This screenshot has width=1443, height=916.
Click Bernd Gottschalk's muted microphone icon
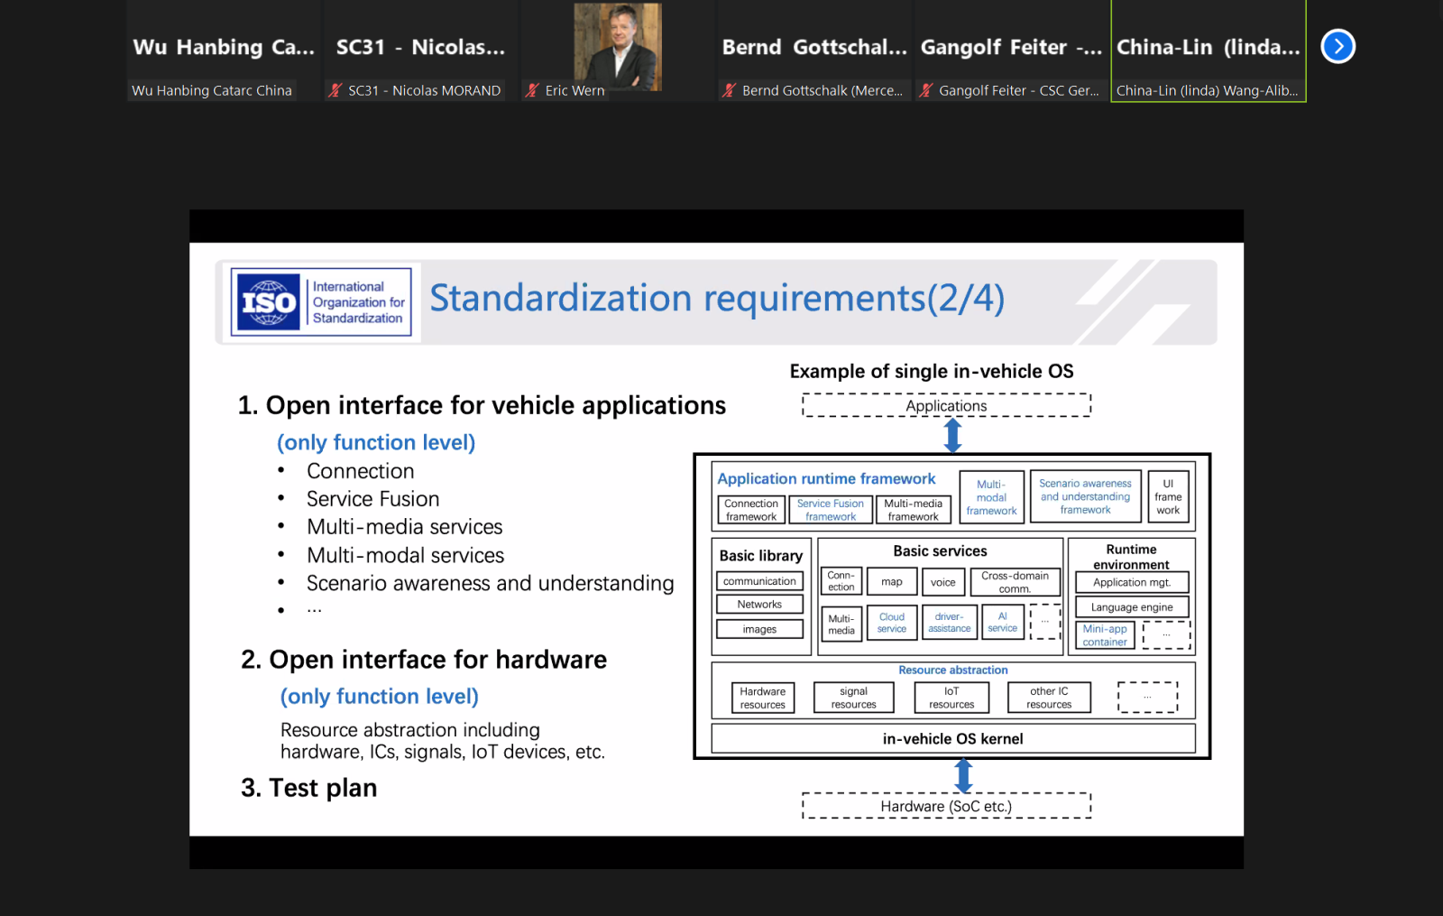[x=729, y=90]
